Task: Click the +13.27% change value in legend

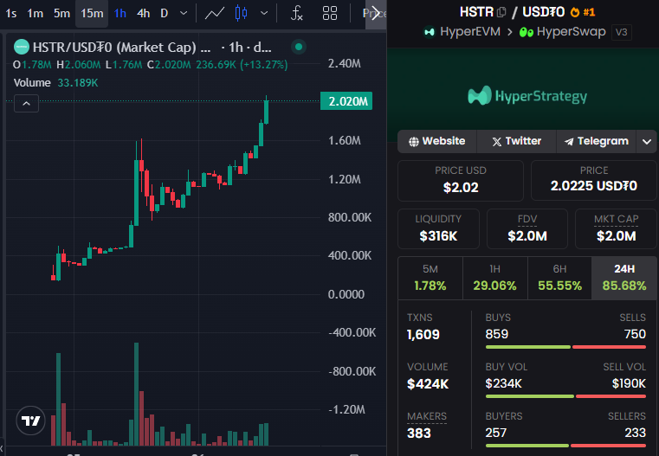Action: (x=263, y=65)
